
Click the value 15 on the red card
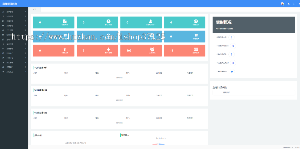coord(172,51)
